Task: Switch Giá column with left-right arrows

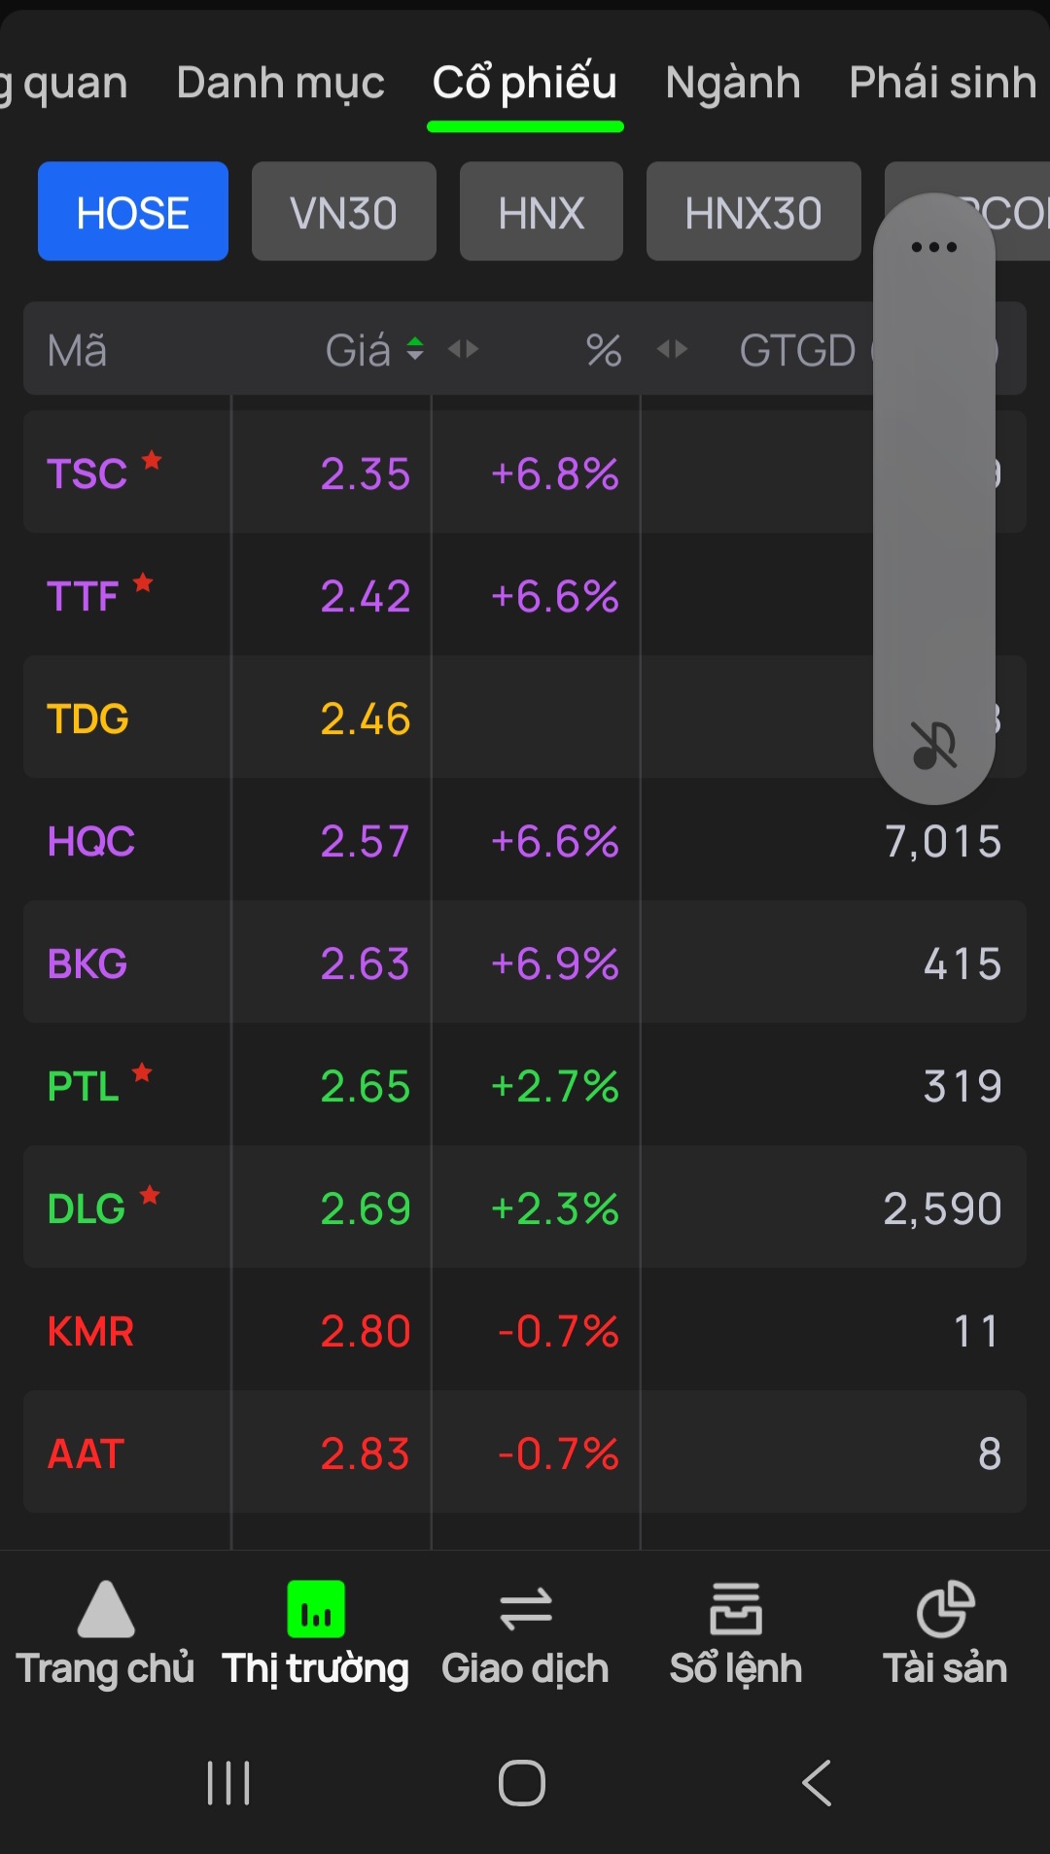Action: coord(464,349)
